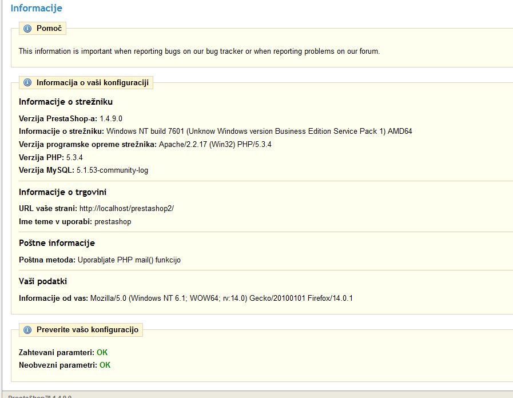Click the 'Poštna metoda:' label
This screenshot has width=513, height=398.
pyautogui.click(x=47, y=260)
